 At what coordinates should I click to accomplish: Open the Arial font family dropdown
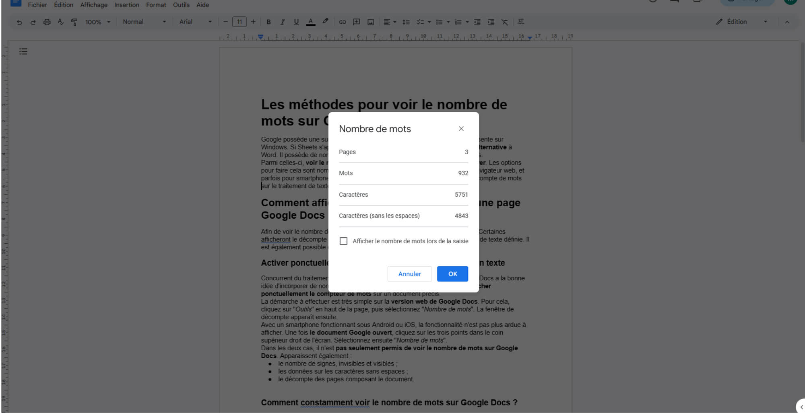195,22
